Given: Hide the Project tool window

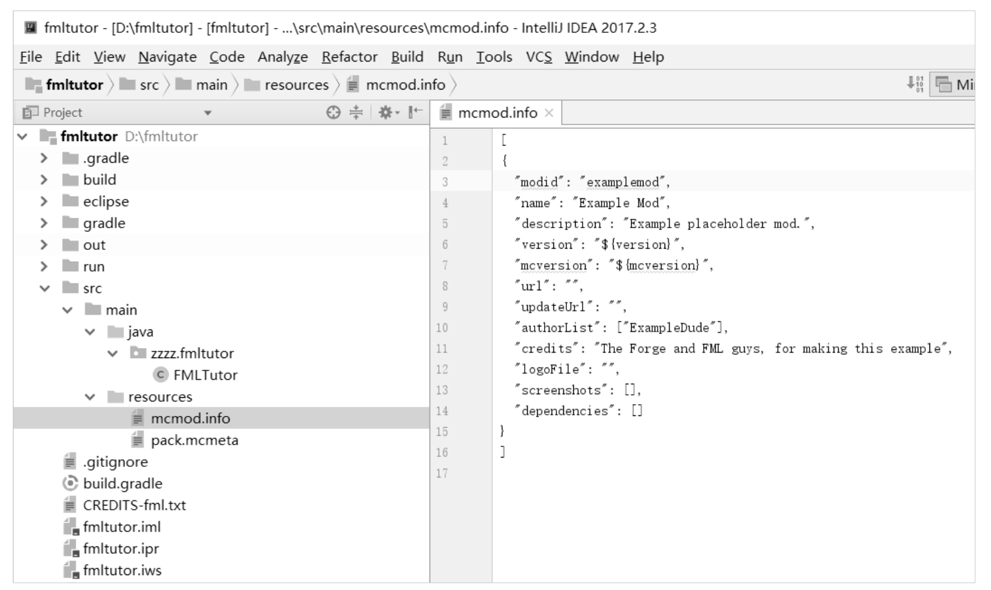Looking at the screenshot, I should click(415, 113).
